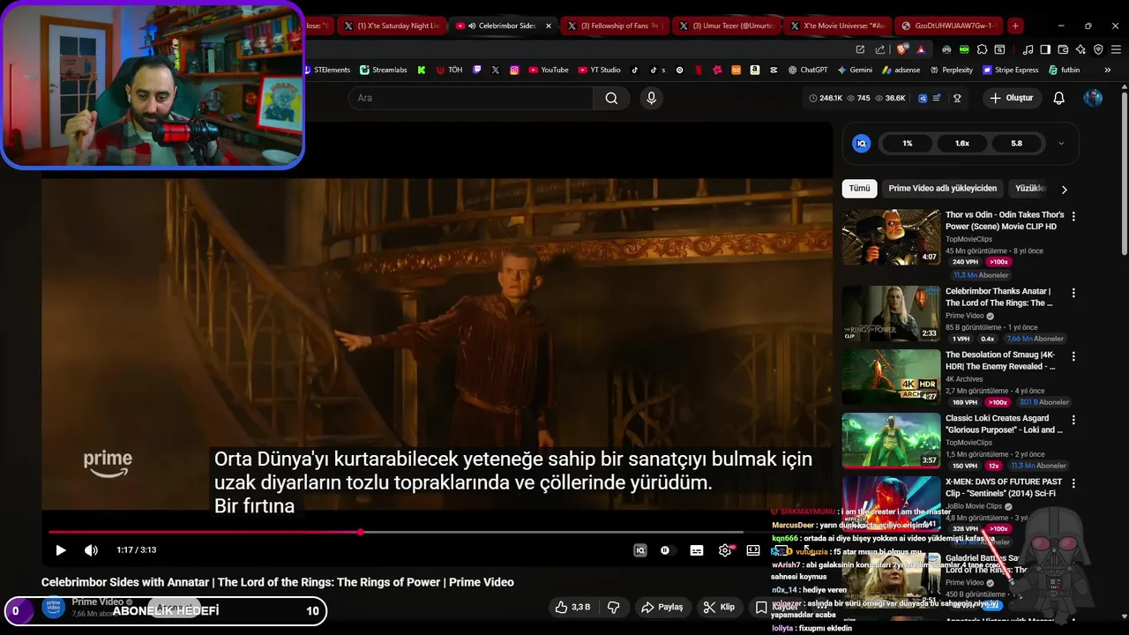Click the red progress bar scrubber handle
Viewport: 1129px width, 635px height.
361,532
